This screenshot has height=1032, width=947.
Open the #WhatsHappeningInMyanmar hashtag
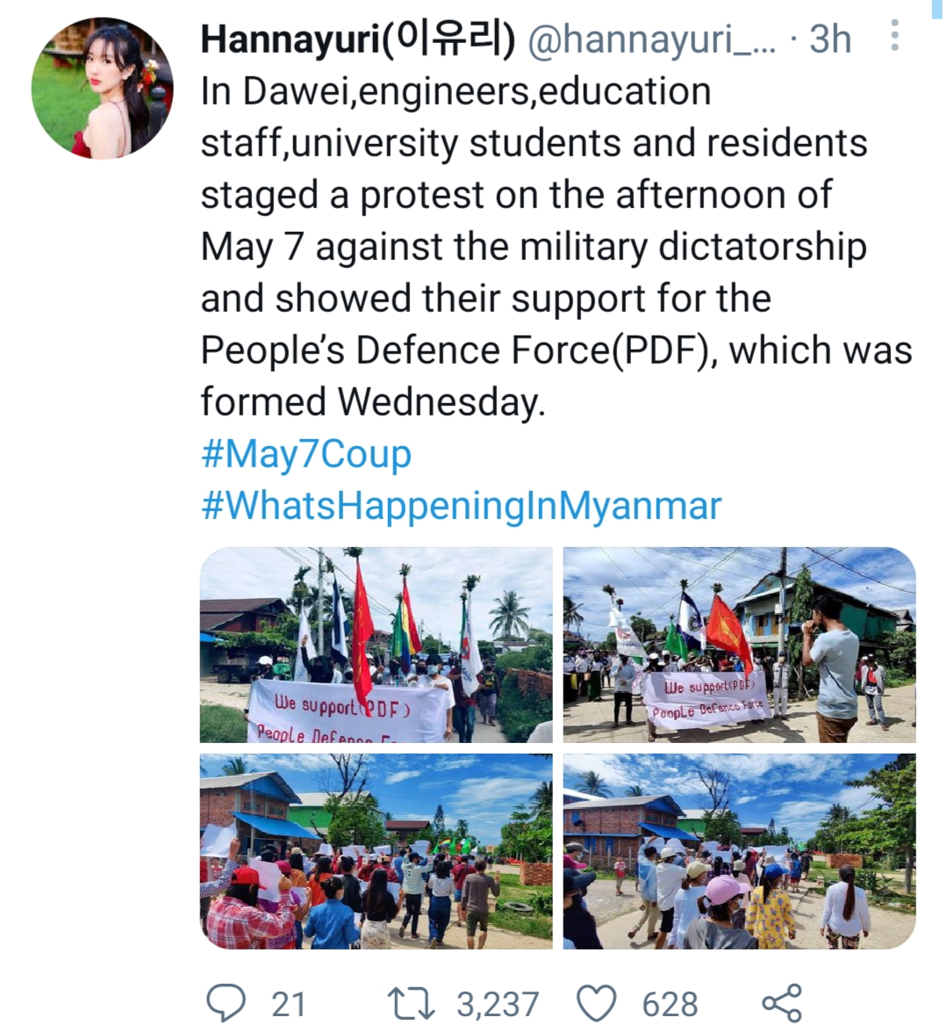point(462,506)
